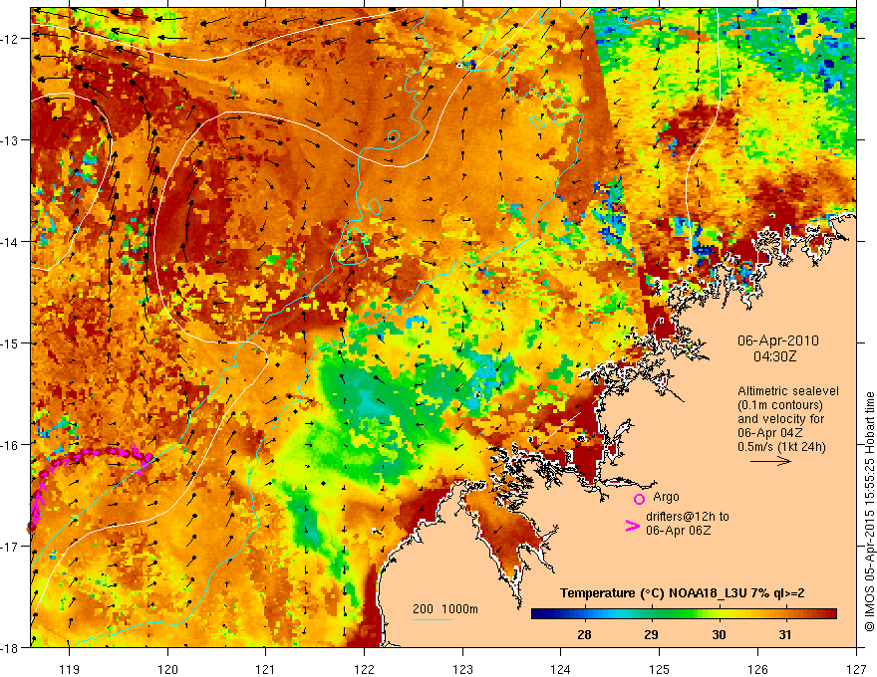Click longitude axis label 123
Image resolution: width=877 pixels, height=677 pixels.
[462, 669]
